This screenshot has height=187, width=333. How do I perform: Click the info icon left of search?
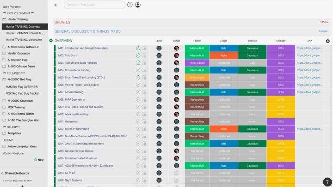(x=55, y=5)
